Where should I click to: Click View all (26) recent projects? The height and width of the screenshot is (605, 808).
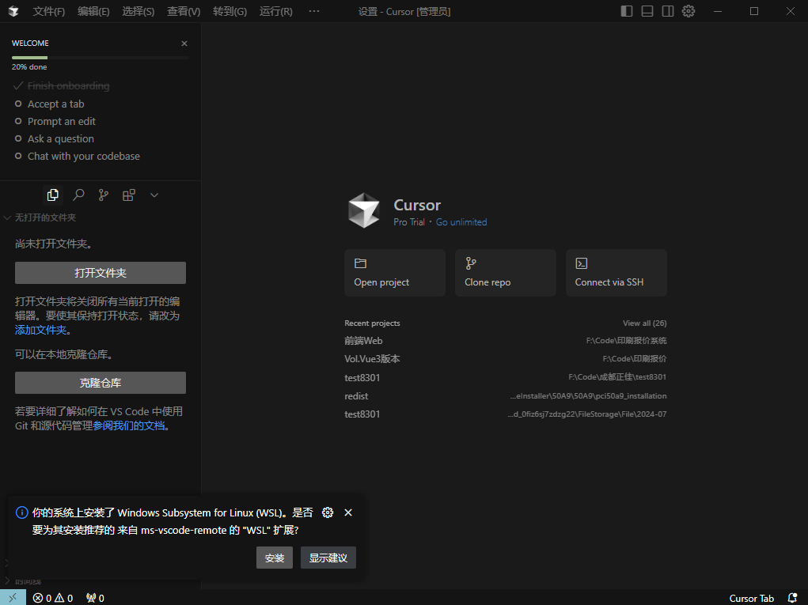tap(644, 323)
